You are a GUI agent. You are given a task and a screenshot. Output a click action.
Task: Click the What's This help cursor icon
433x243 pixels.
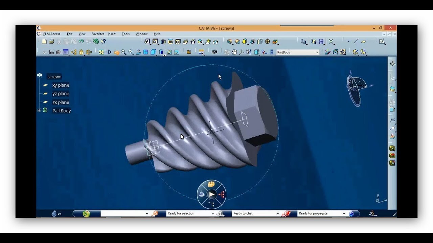tap(104, 42)
